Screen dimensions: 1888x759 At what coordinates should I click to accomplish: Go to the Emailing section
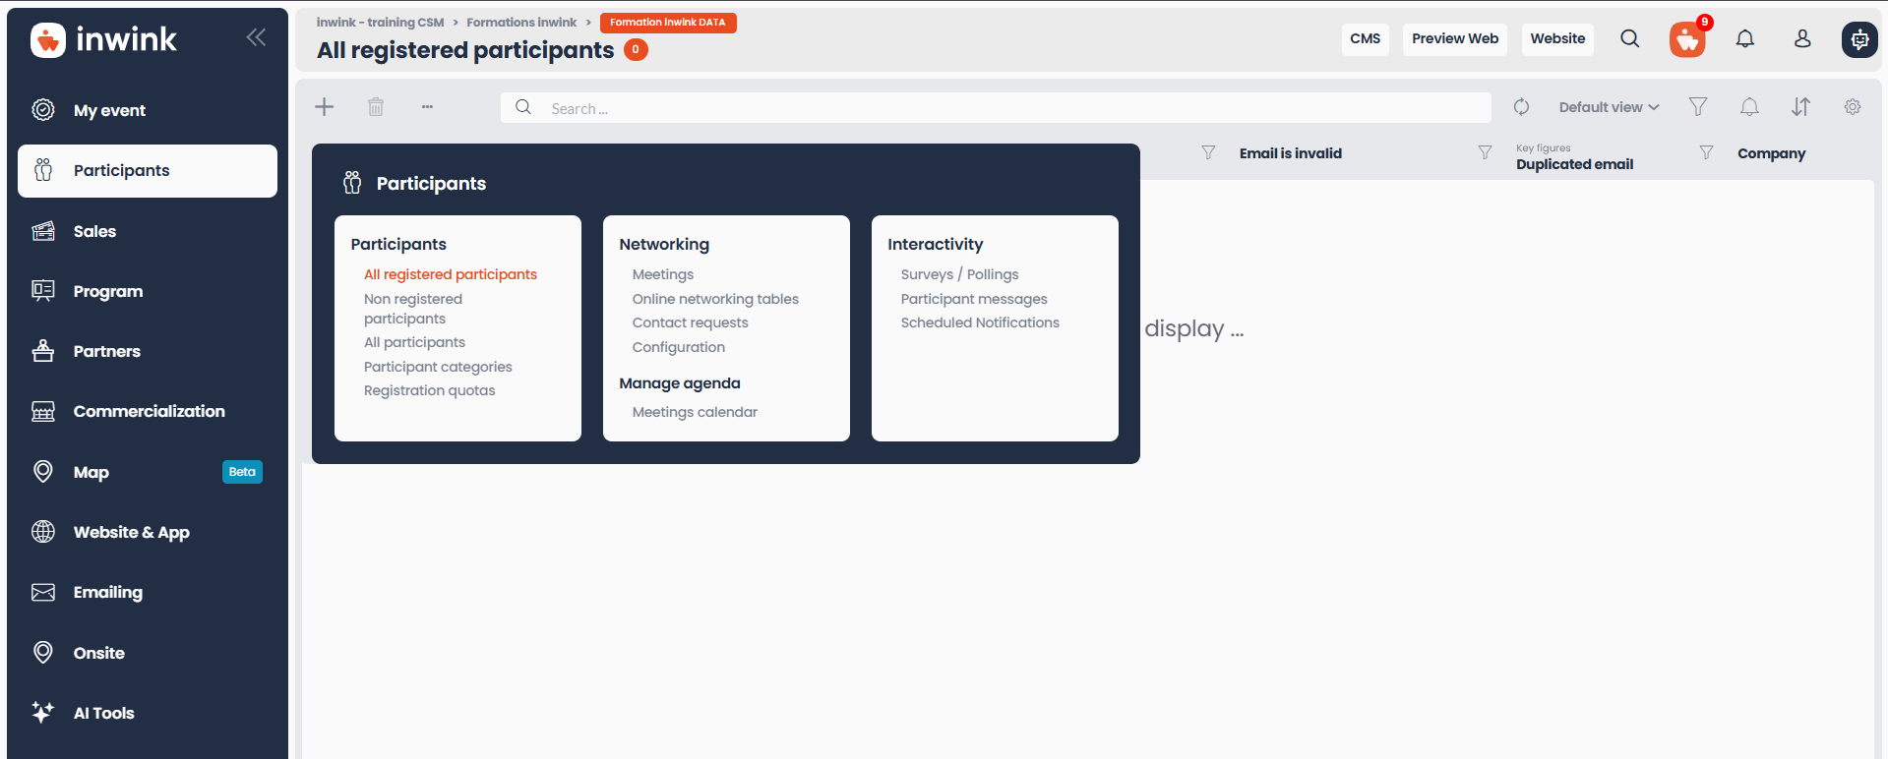click(x=148, y=592)
